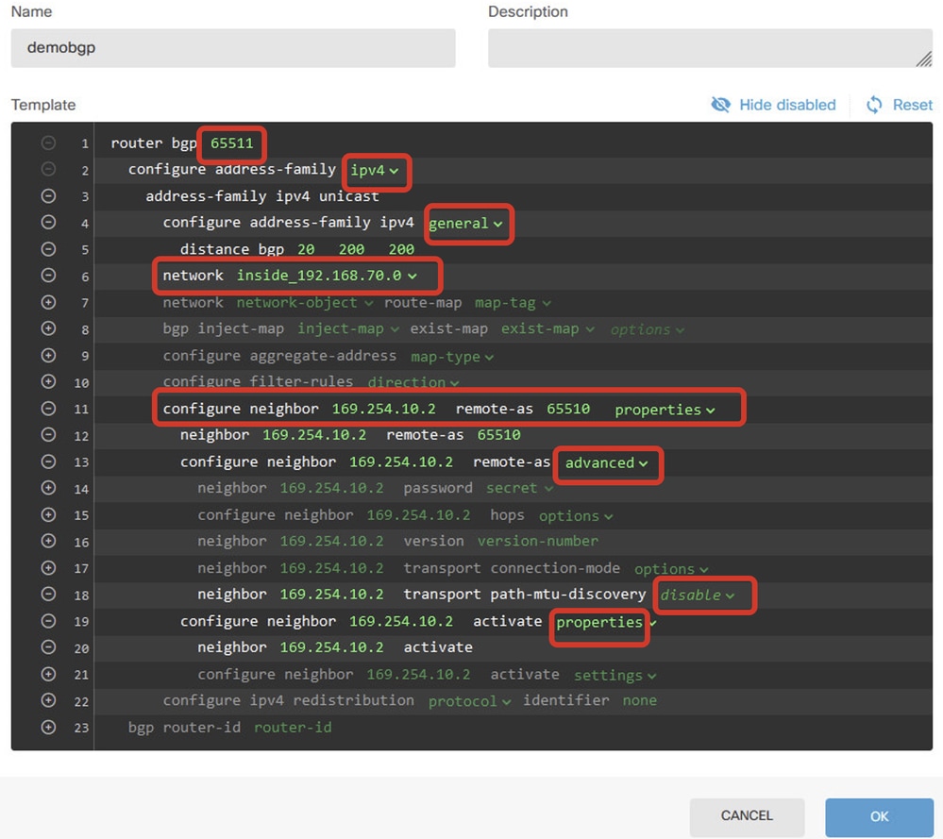Disable line 18 path-mtu-discovery row
943x839 pixels.
[48, 594]
